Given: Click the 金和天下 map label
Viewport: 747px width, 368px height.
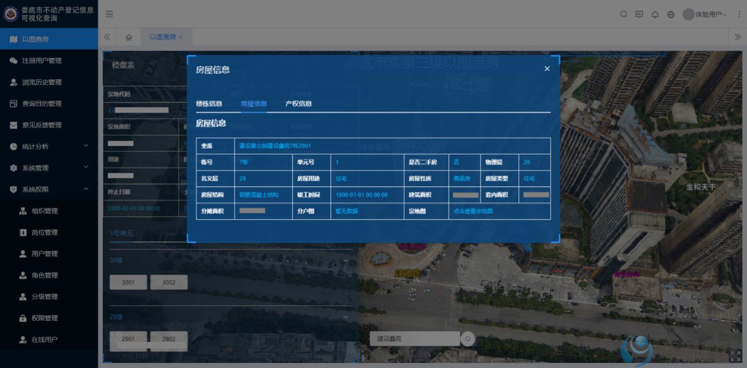Looking at the screenshot, I should [701, 187].
